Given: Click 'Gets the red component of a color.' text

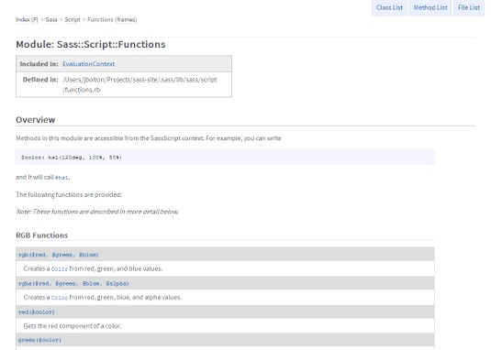Looking at the screenshot, I should point(73,326).
